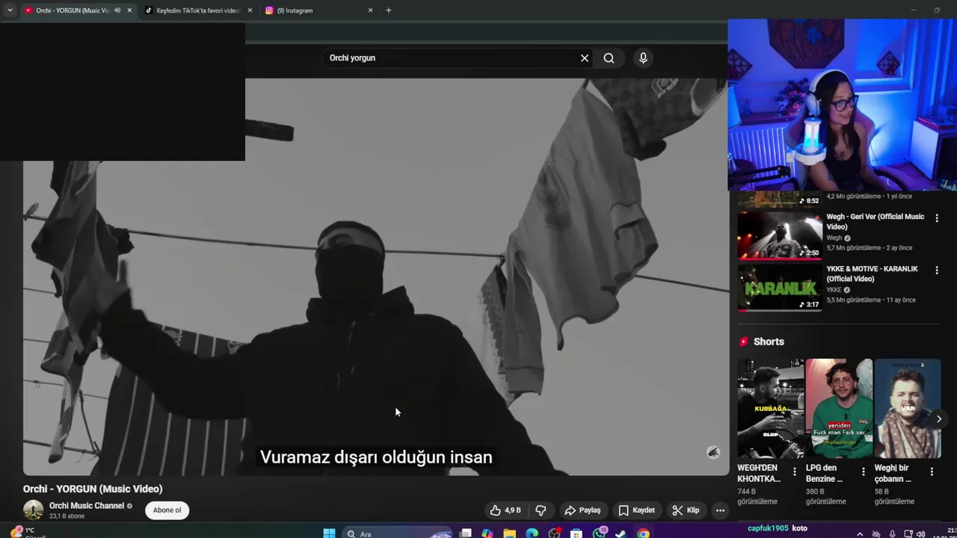This screenshot has width=957, height=538.
Task: Close the Orchi - YORGUN YouTube tab
Action: tap(129, 10)
